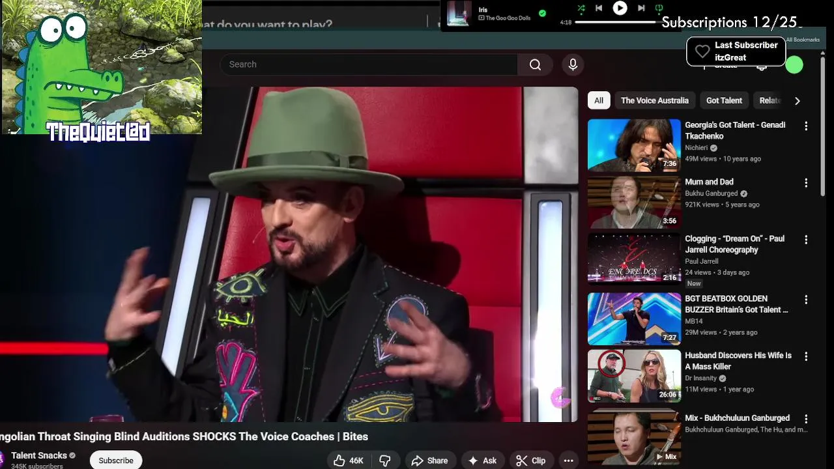This screenshot has width=834, height=469.
Task: Skip to previous track in Spotify player
Action: [599, 8]
